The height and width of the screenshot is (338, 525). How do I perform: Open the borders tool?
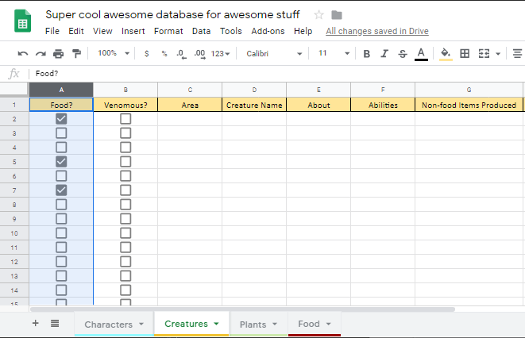pos(465,54)
